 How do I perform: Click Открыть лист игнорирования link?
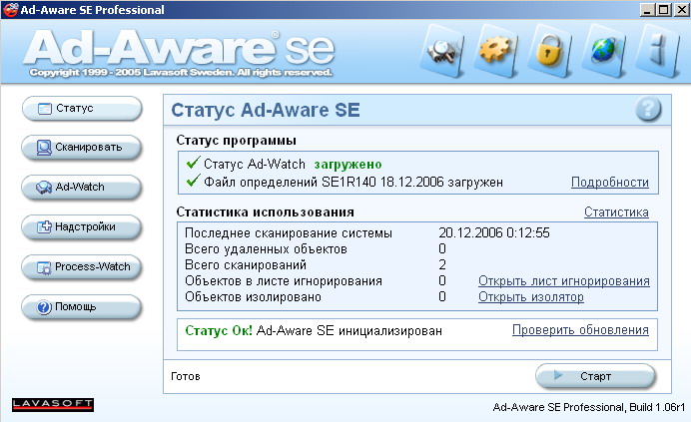564,281
